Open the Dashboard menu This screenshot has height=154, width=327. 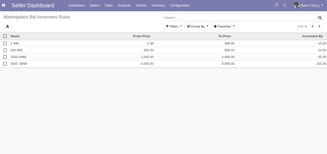pos(77,5)
